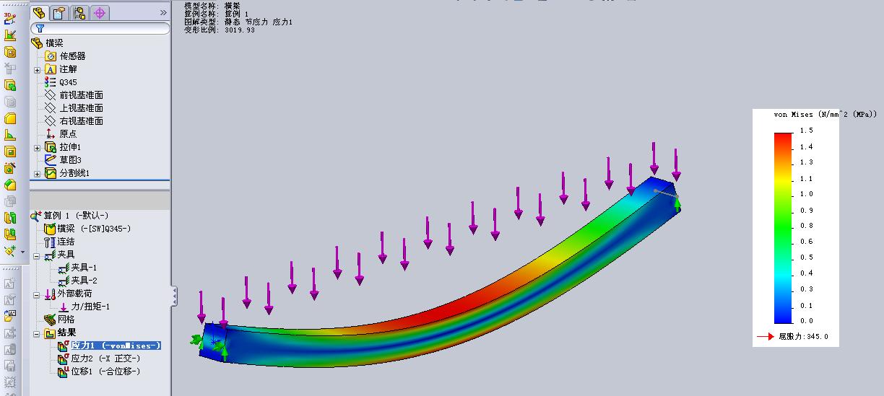The image size is (884, 396).
Task: Click the draft feature toolbar icon
Action: point(10,185)
